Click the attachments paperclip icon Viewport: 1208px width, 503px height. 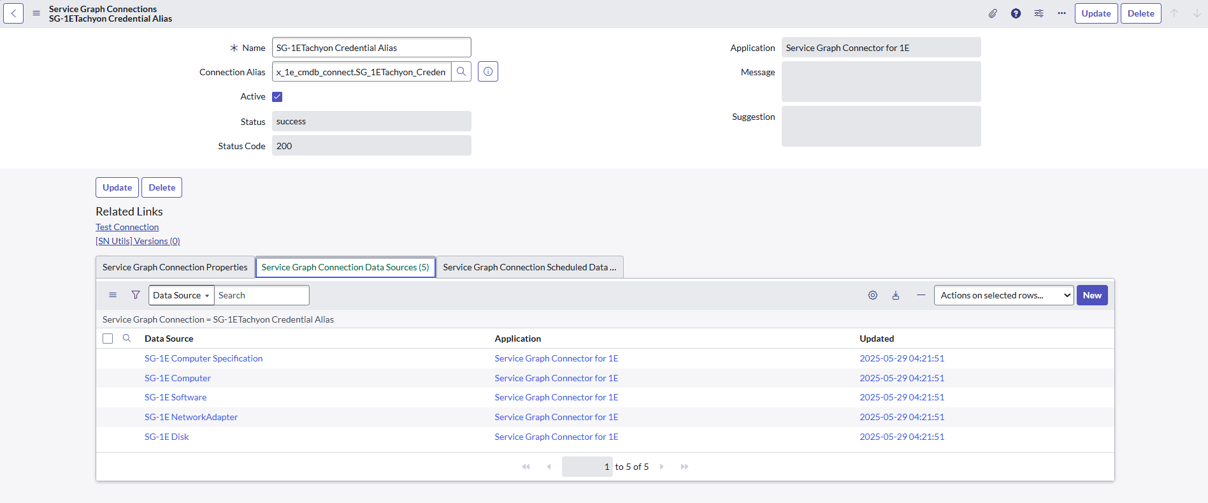(993, 13)
